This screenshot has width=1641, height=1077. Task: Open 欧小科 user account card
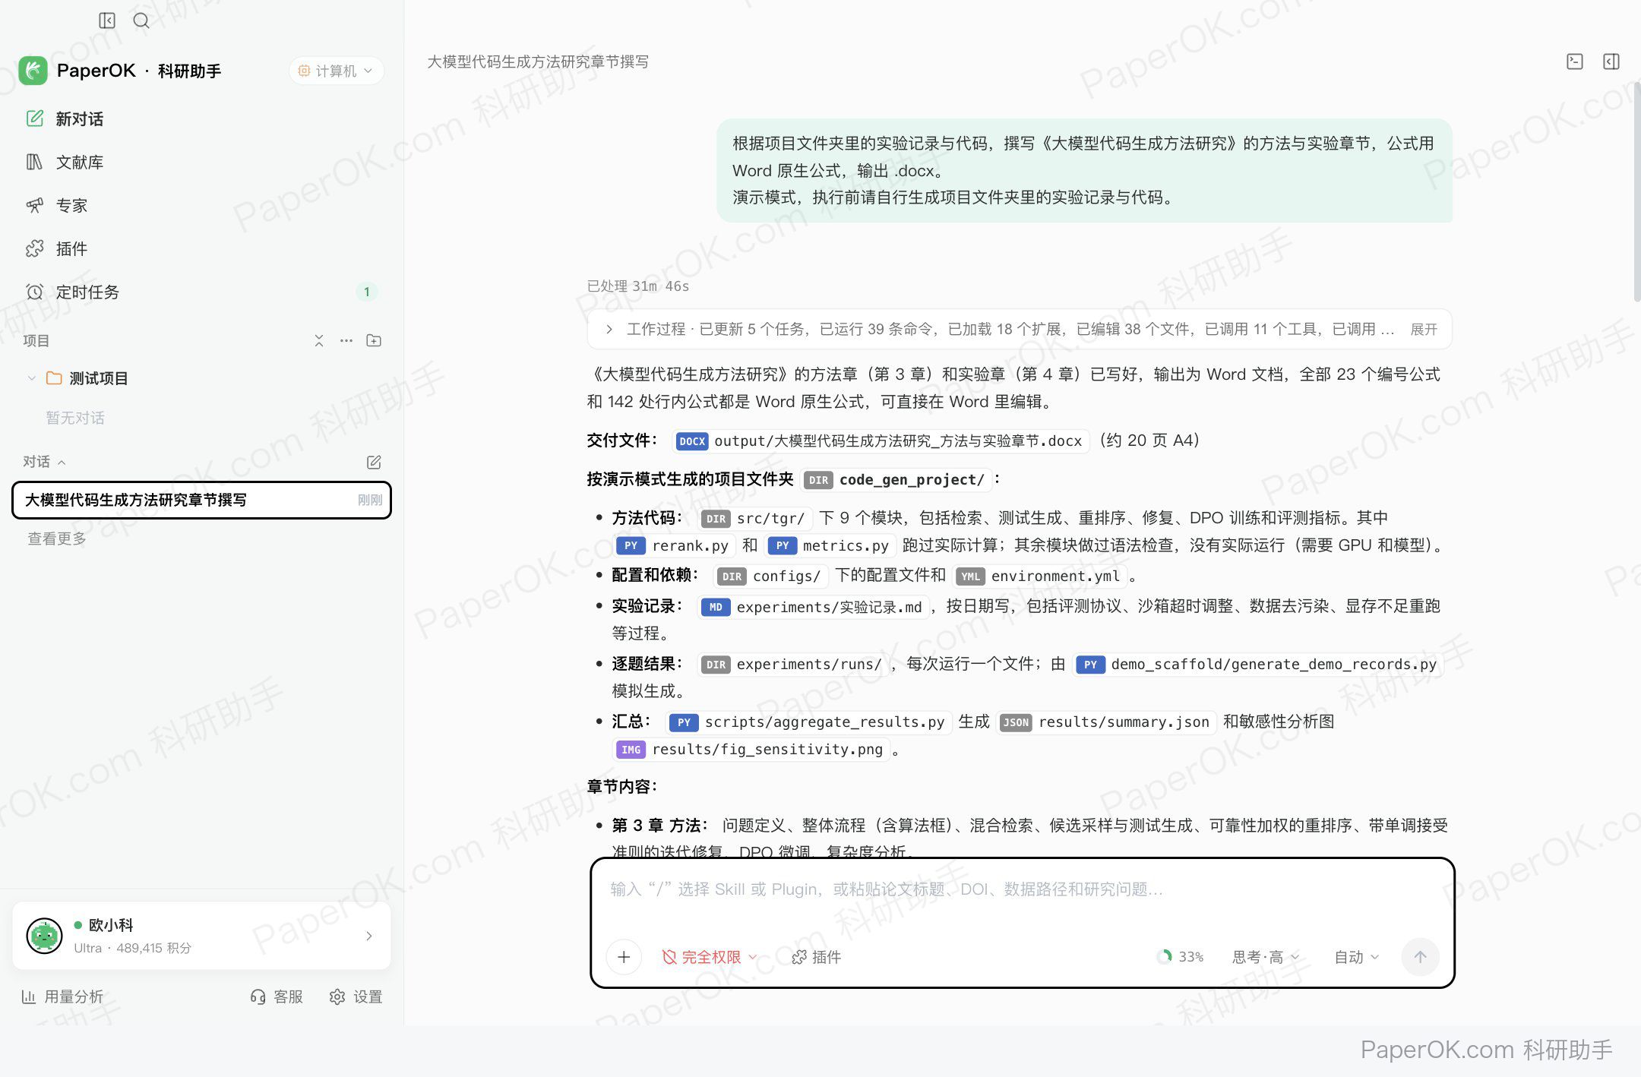click(x=201, y=936)
